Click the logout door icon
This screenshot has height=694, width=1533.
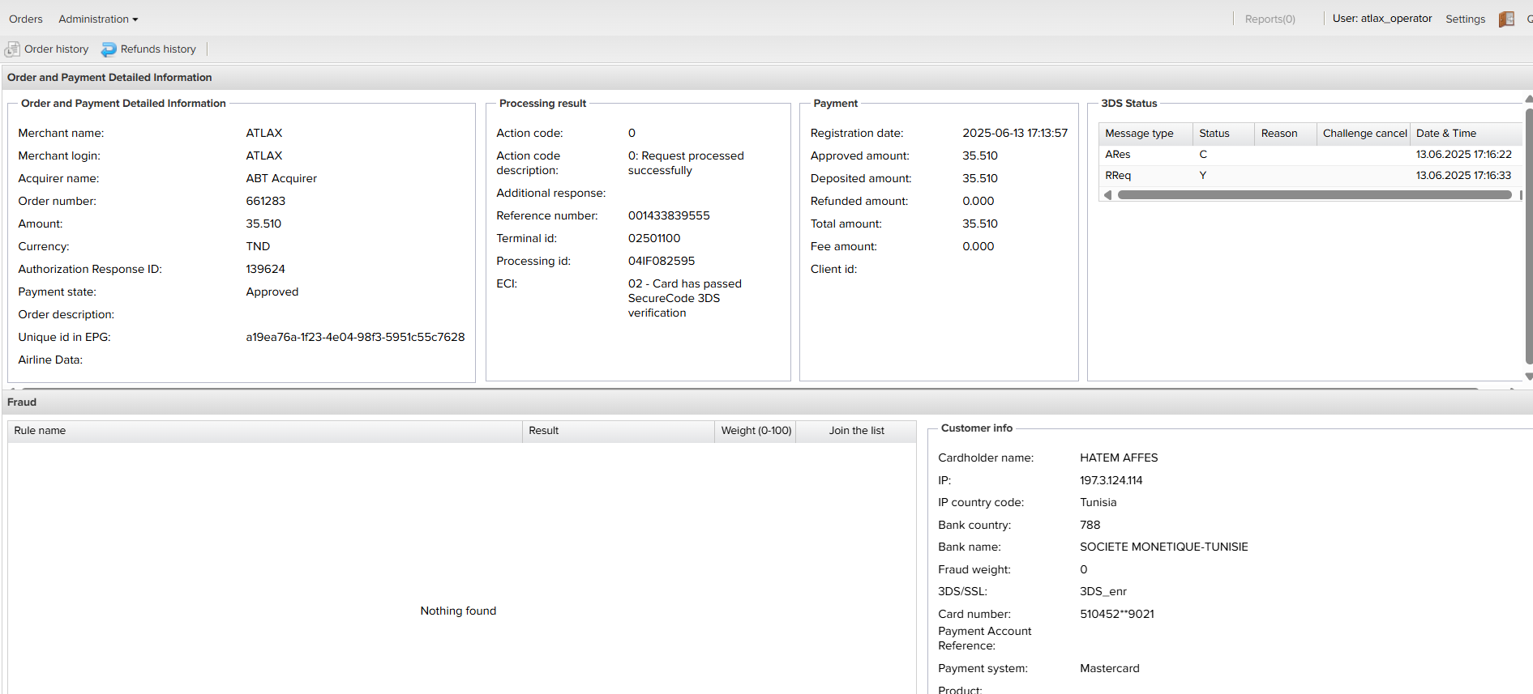1506,19
